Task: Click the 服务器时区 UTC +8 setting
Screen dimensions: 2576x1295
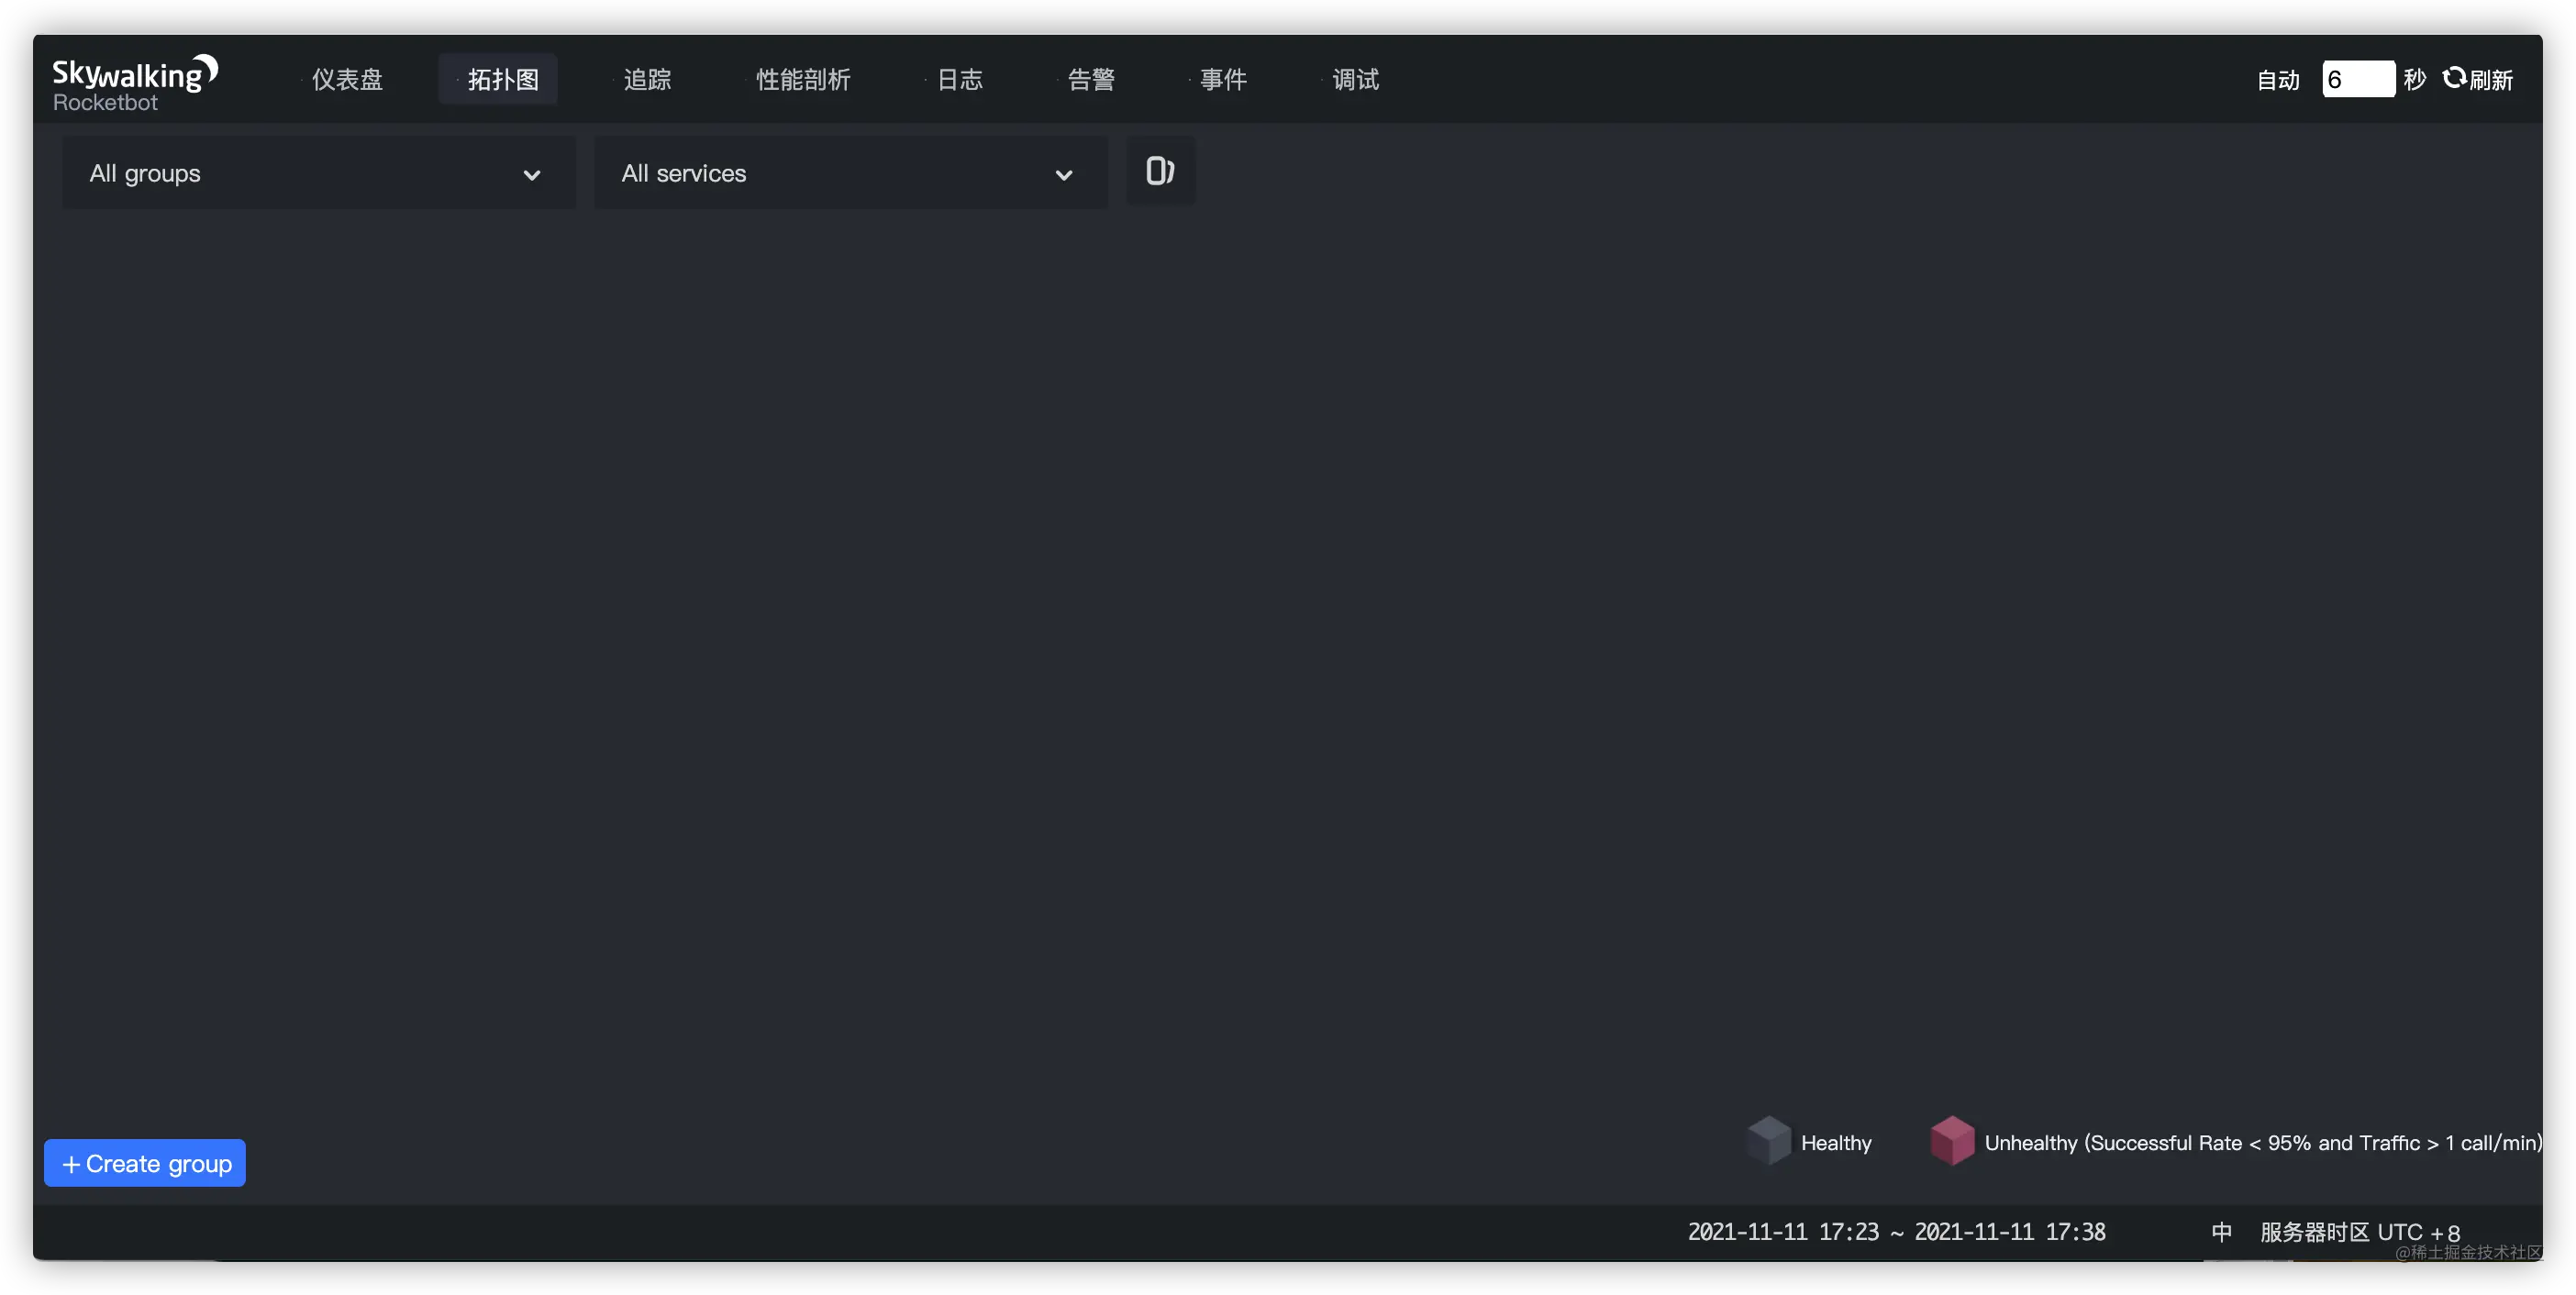Action: (x=2359, y=1232)
